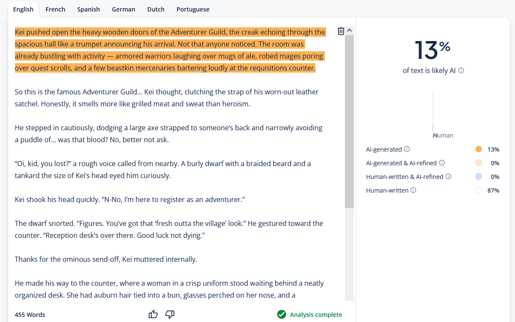The image size is (515, 322).
Task: Click the thumbs down feedback icon
Action: [170, 314]
